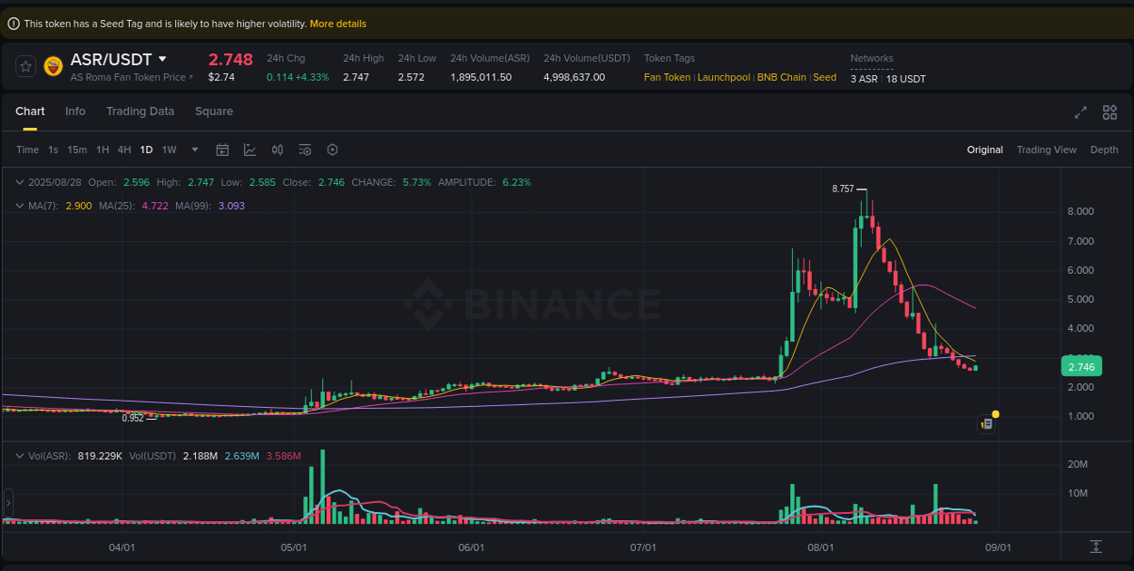Click the AS Roma token logo

click(54, 65)
